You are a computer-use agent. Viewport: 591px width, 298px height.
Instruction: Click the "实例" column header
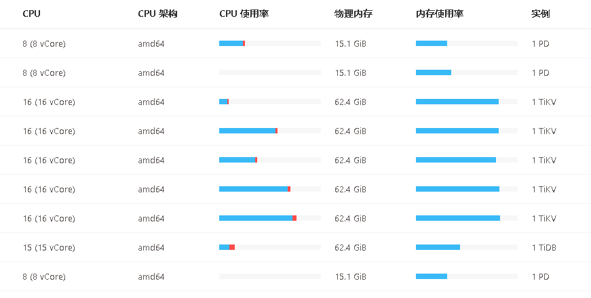[x=540, y=14]
